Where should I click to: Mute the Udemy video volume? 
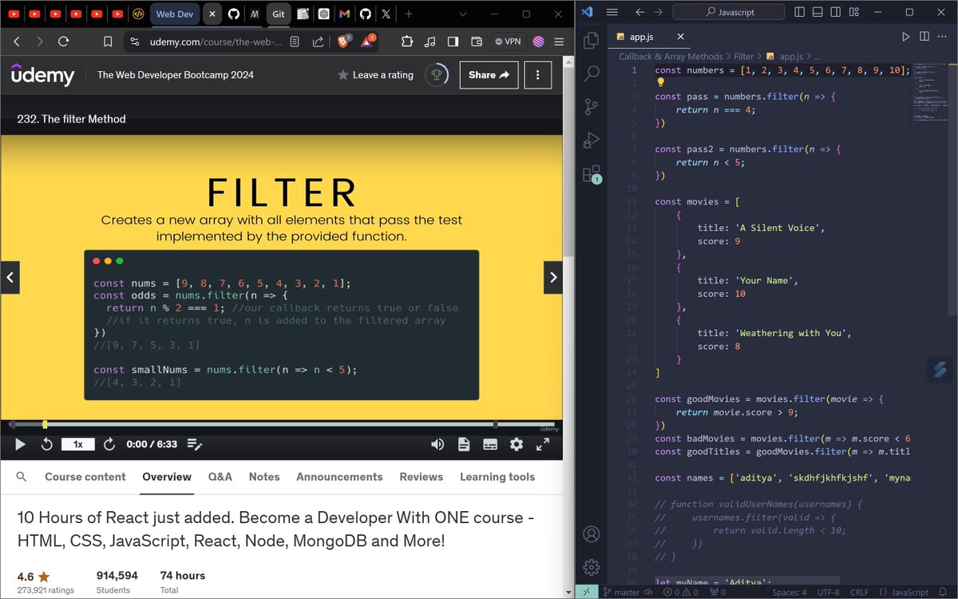click(437, 444)
